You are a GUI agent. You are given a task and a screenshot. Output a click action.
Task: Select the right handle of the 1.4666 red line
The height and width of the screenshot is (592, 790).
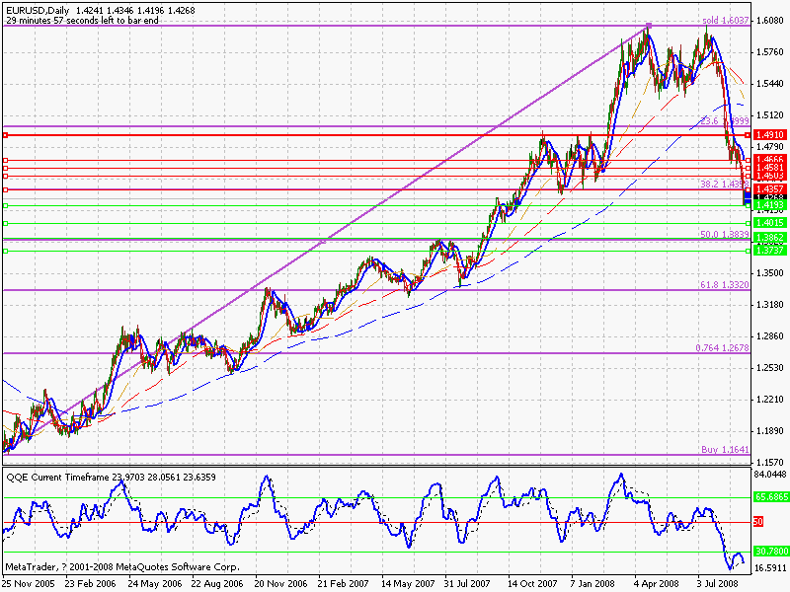click(x=748, y=160)
